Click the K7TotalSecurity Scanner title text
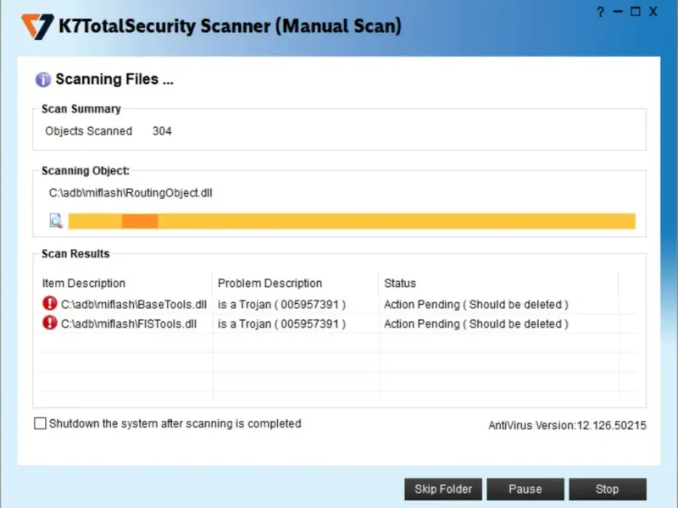Image resolution: width=678 pixels, height=508 pixels. (230, 26)
